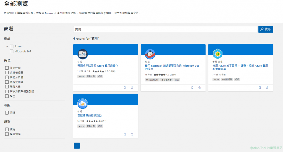This screenshot has height=152, width=283.
Task: Click the 4.7 (3.9萬) star rating
Action: click(x=104, y=71)
